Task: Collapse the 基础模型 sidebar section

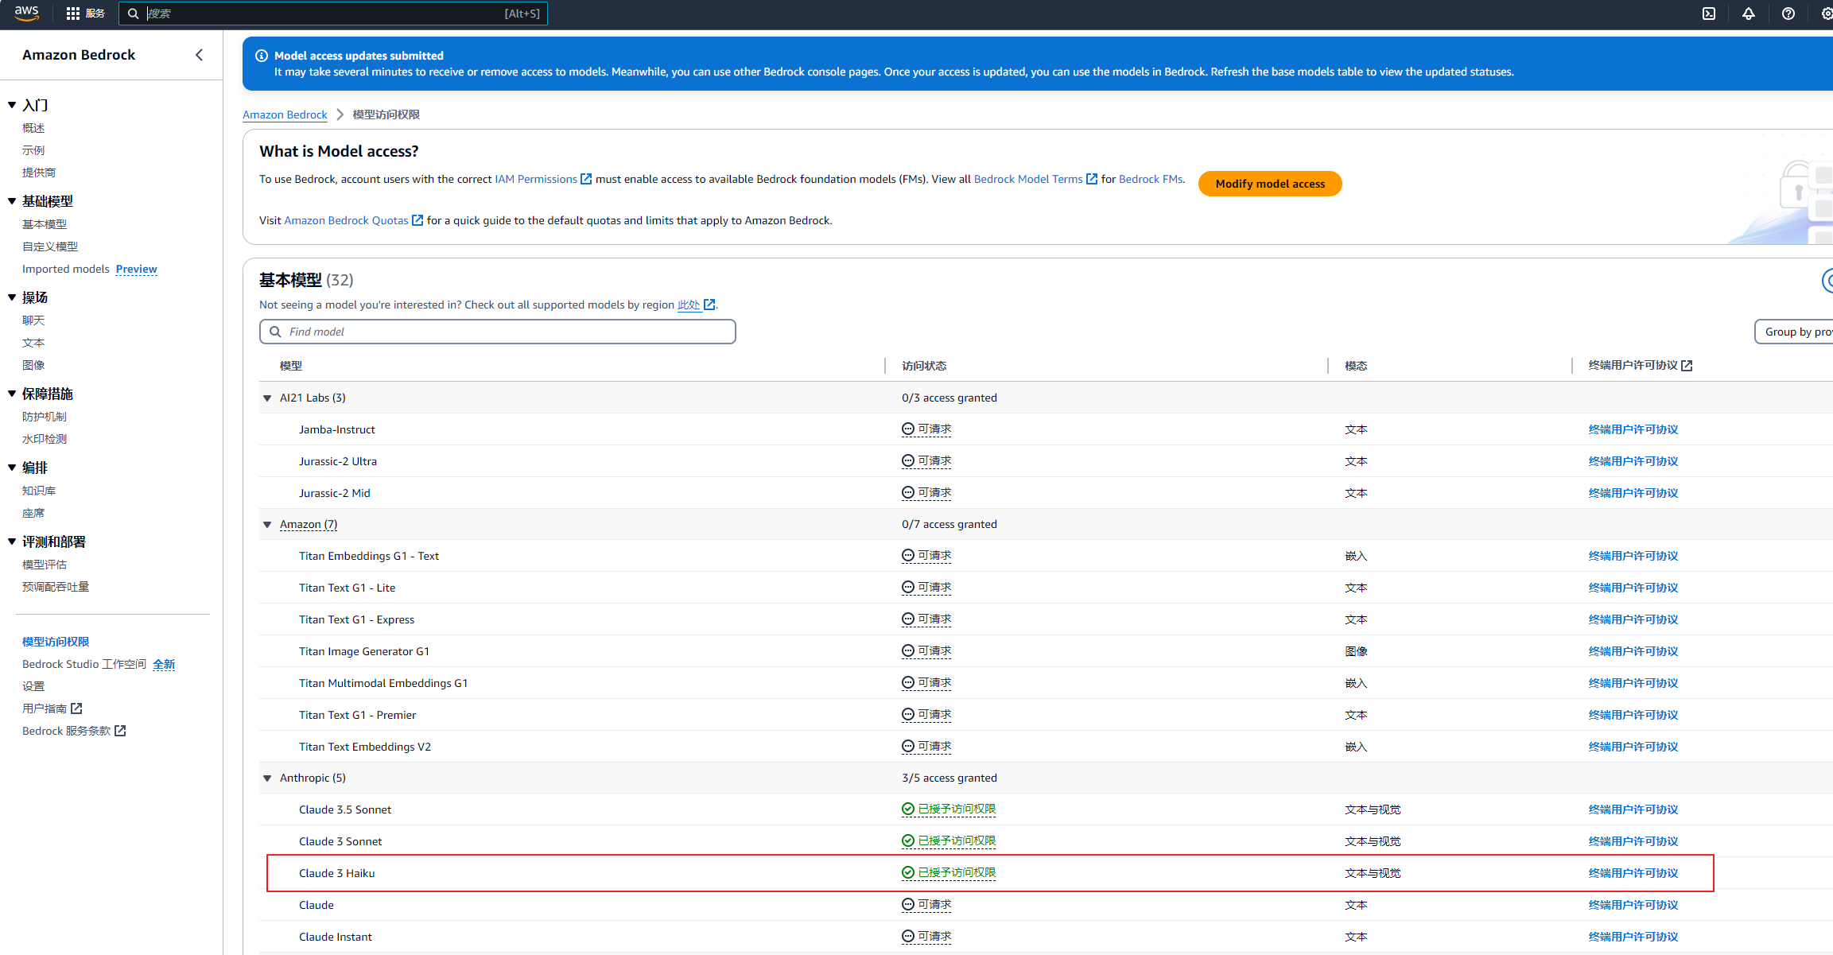Action: coord(12,201)
